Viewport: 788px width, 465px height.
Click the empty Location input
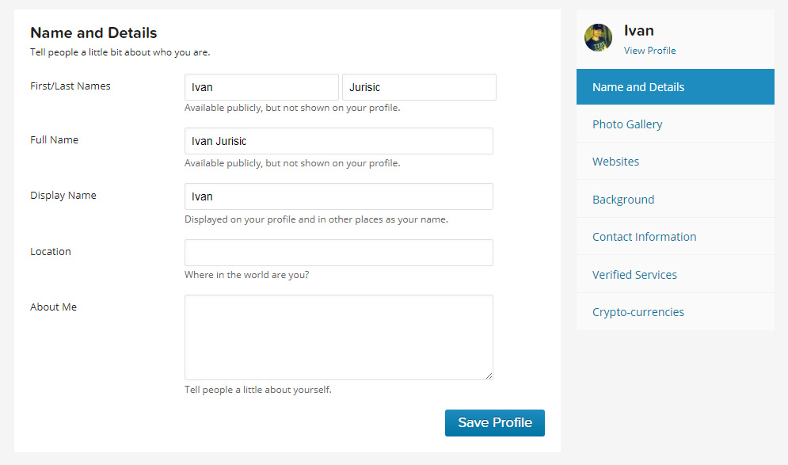tap(338, 252)
